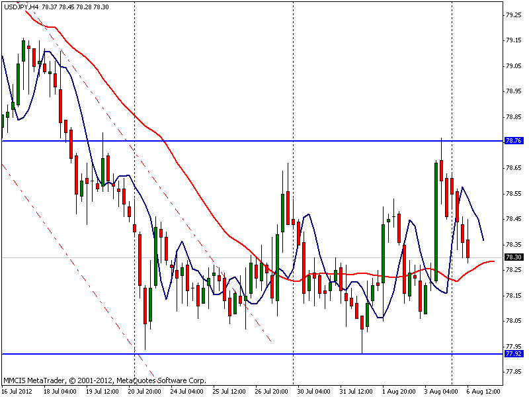This screenshot has width=529, height=397.
Task: Click the 79.25 price scale label
Action: click(514, 15)
